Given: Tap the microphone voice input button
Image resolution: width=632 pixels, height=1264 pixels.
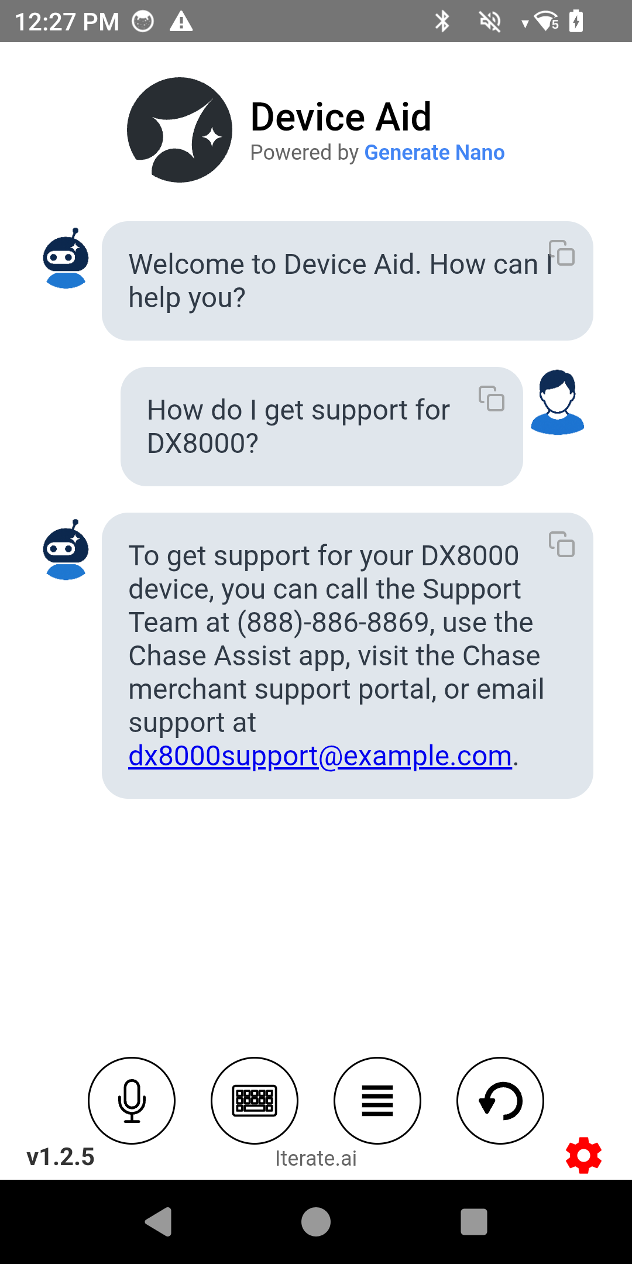Looking at the screenshot, I should [132, 1100].
